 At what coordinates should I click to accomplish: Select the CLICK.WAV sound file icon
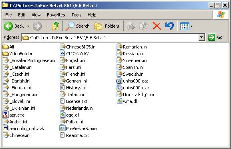pyautogui.click(x=62, y=54)
